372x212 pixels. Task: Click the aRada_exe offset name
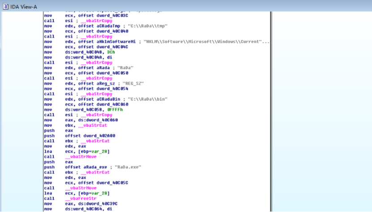[x=95, y=167]
